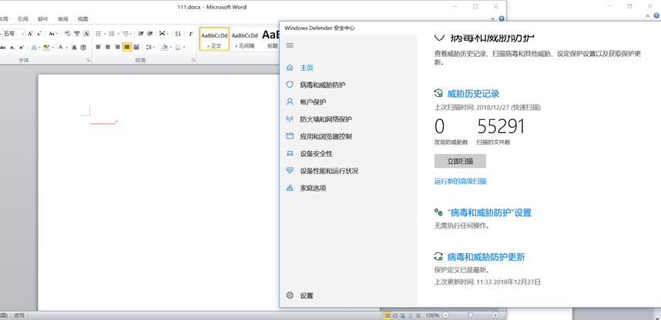Click zoom out minus button in Word
The image size is (661, 320).
tap(445, 315)
